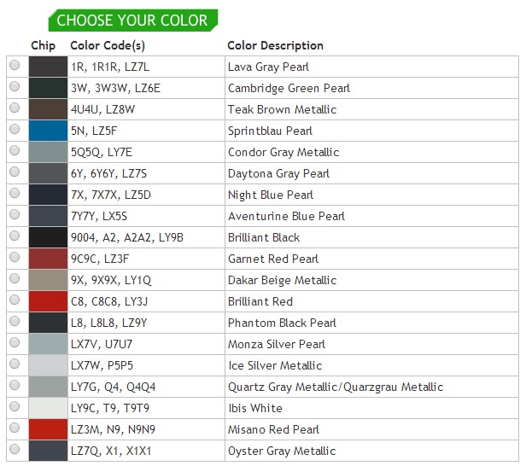Screen dimensions: 526x466
Task: Pick the Dakar Beige Metallic color chip
Action: (x=47, y=280)
